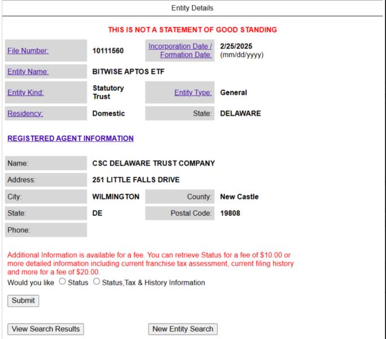
Task: Click View Search Results button
Action: pos(46,329)
